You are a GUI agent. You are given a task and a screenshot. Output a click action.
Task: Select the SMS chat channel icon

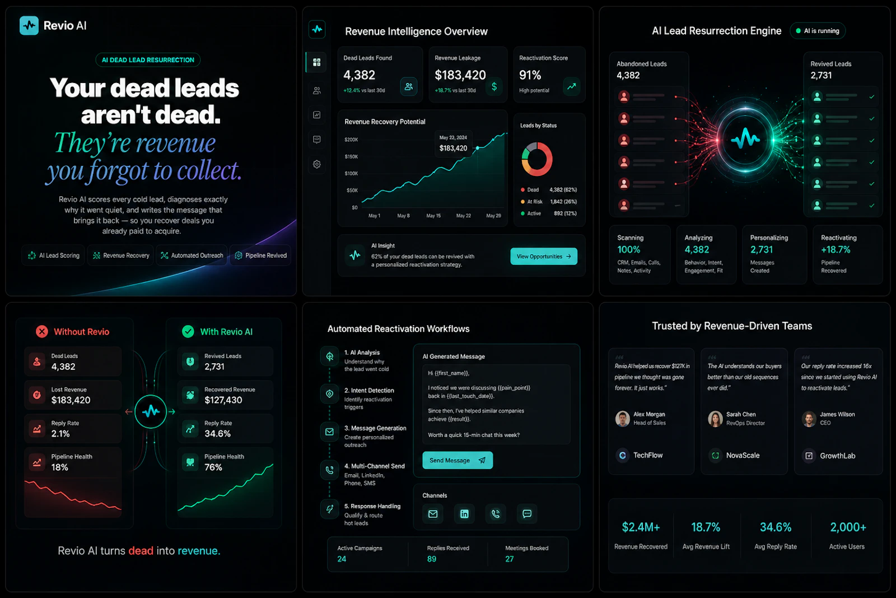527,513
